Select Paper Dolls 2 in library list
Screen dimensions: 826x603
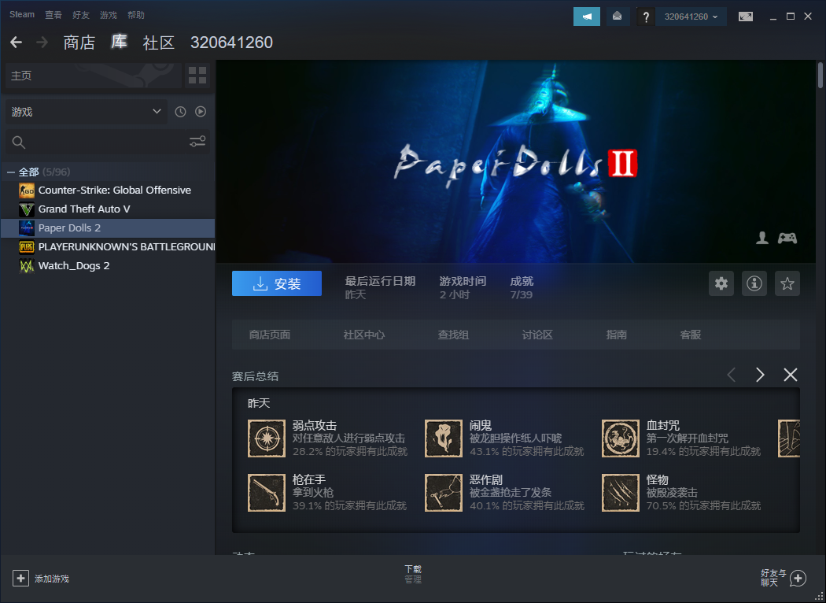coord(108,228)
